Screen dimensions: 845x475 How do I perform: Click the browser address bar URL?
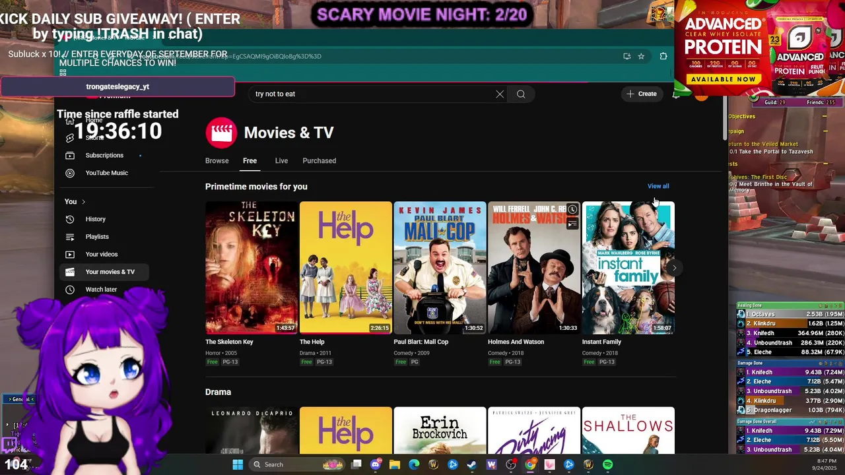(231, 56)
